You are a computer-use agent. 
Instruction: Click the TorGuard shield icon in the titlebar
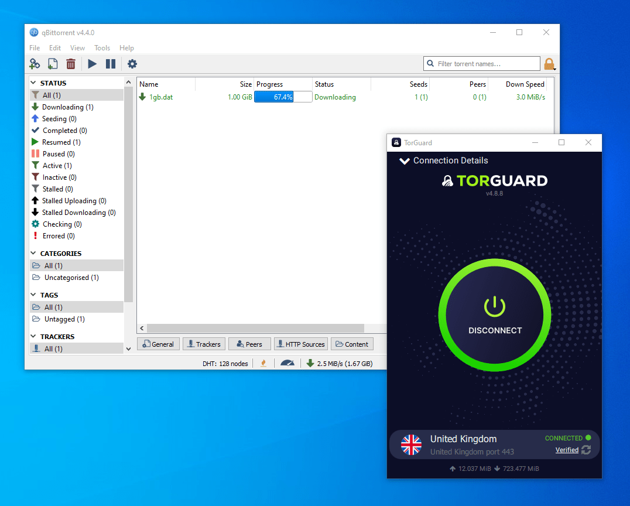(x=397, y=142)
